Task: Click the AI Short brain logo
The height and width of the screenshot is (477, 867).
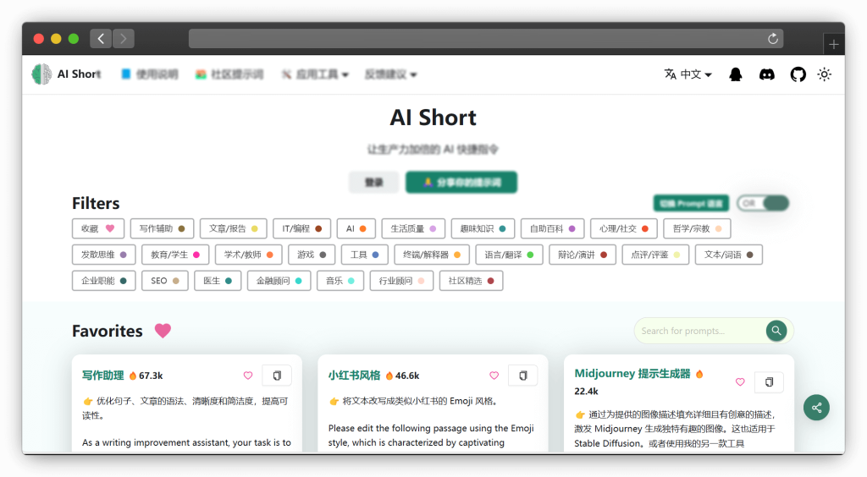Action: (41, 74)
